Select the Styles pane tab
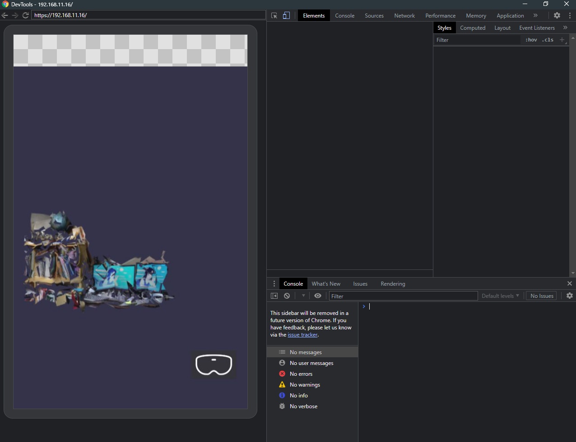Viewport: 576px width, 442px height. [444, 27]
